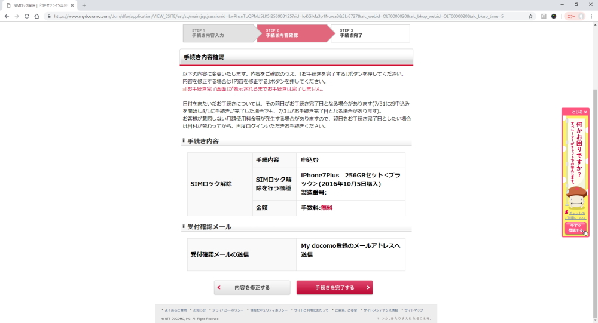Open a new browser tab

click(x=84, y=5)
